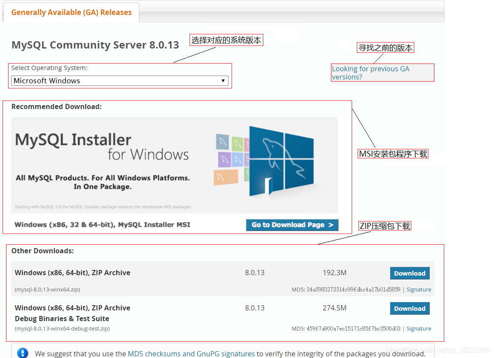Screen dimensions: 494x358
Task: Click the 192.3M file size value
Action: click(334, 273)
